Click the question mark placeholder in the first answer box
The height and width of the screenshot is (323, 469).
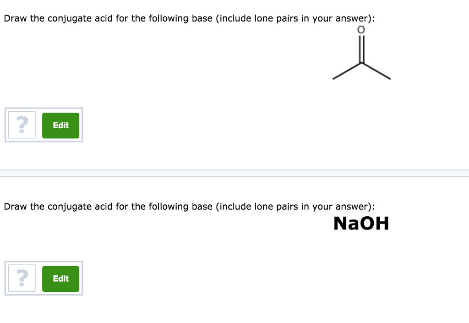pyautogui.click(x=22, y=125)
